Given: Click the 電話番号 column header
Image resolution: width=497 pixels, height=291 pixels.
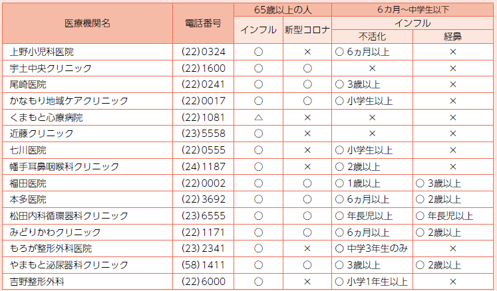Looking at the screenshot, I should click(203, 23).
